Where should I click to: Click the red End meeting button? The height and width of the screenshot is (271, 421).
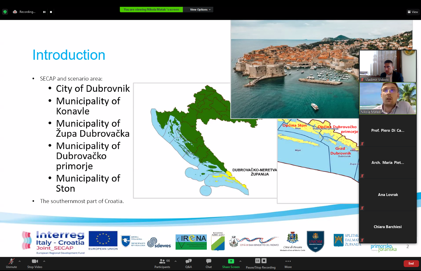(411, 263)
